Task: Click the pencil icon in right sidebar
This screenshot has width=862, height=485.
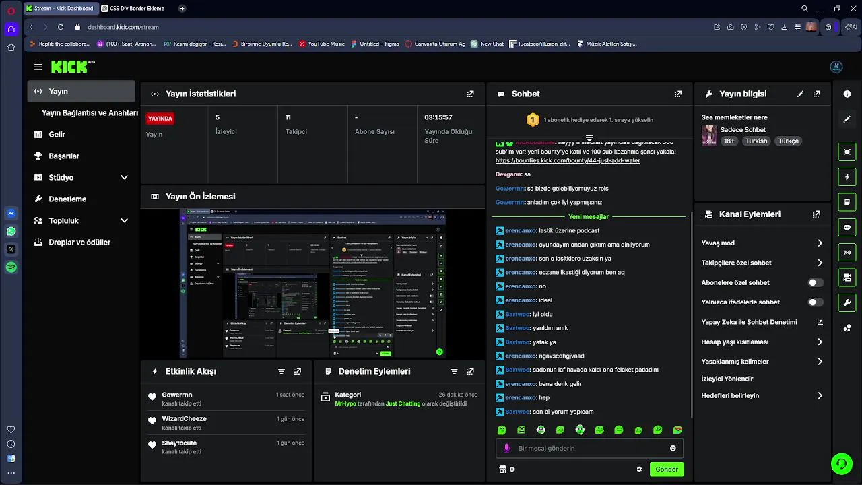Action: point(847,119)
